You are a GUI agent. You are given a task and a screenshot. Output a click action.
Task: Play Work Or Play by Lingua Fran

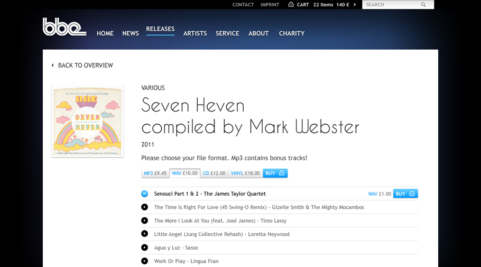145,261
